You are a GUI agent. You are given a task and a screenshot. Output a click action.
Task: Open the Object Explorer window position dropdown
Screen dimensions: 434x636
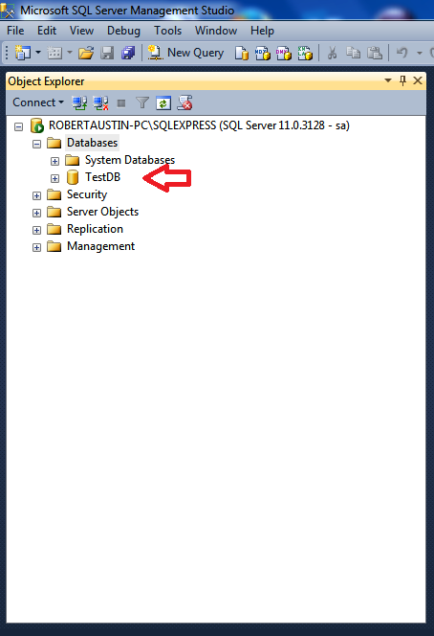(388, 80)
